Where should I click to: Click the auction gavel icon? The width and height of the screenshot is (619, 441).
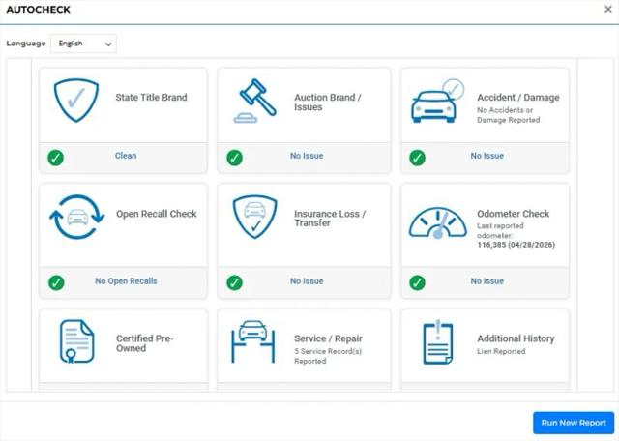coord(254,102)
